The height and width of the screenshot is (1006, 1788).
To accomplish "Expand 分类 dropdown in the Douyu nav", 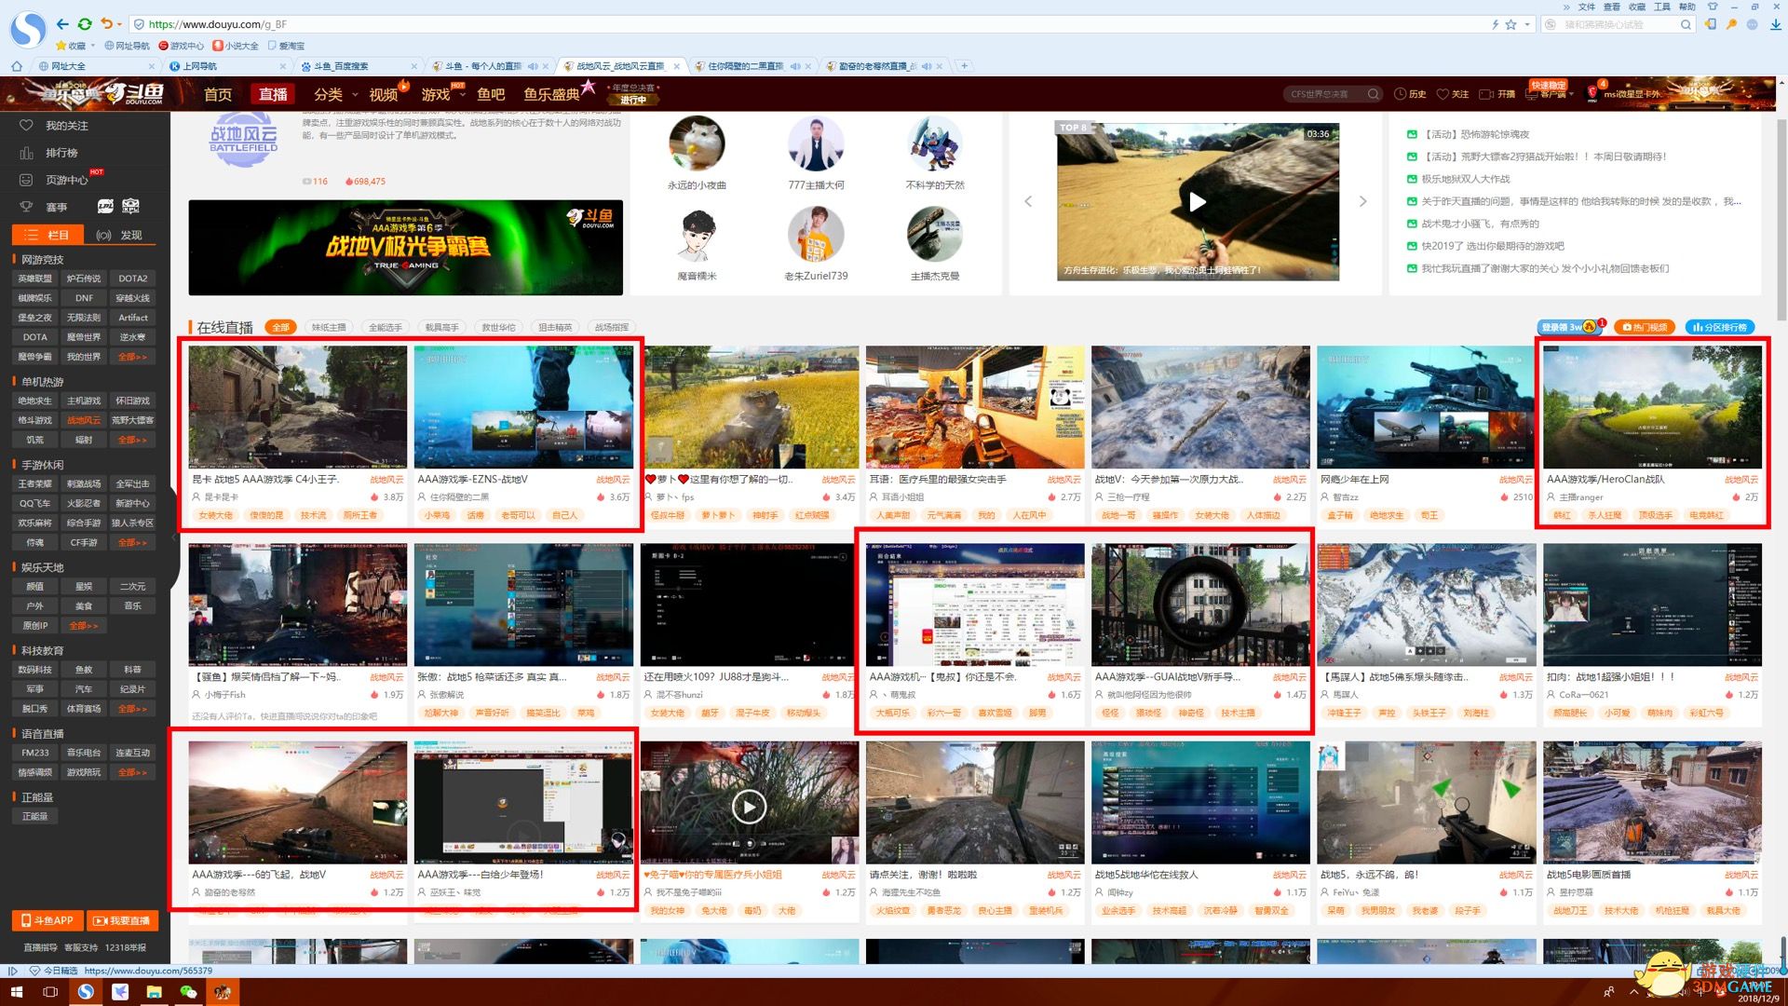I will pyautogui.click(x=355, y=95).
